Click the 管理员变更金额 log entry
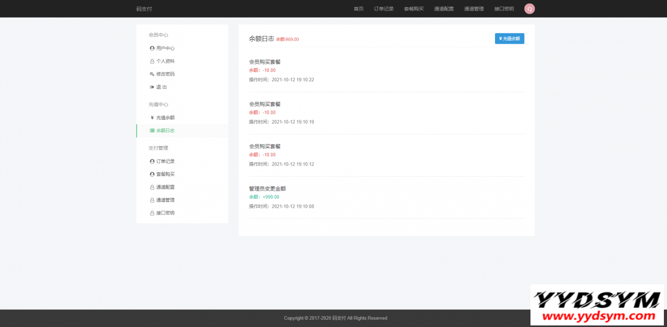The height and width of the screenshot is (327, 667). (267, 188)
